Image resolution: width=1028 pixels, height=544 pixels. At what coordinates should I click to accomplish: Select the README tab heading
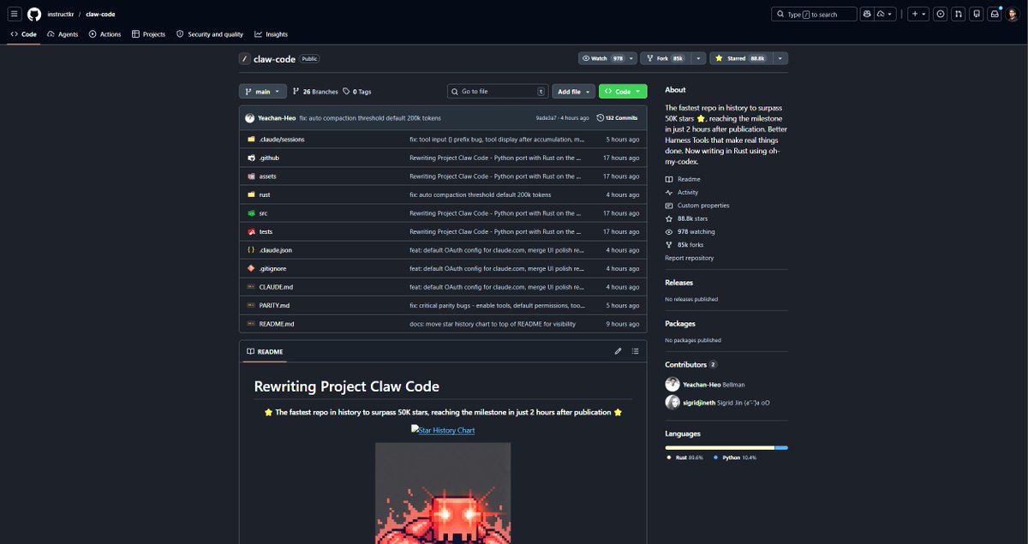(x=265, y=351)
